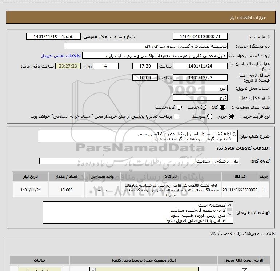This screenshot has width=280, height=271.
Task: Select the کالا/خدمت radio button
Action: tap(179, 107)
